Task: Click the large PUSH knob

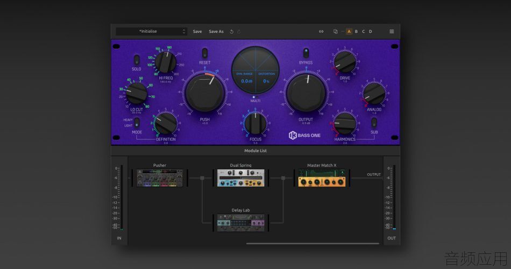Action: (x=205, y=93)
